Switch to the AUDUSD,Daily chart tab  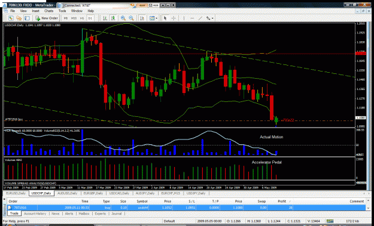click(x=68, y=193)
